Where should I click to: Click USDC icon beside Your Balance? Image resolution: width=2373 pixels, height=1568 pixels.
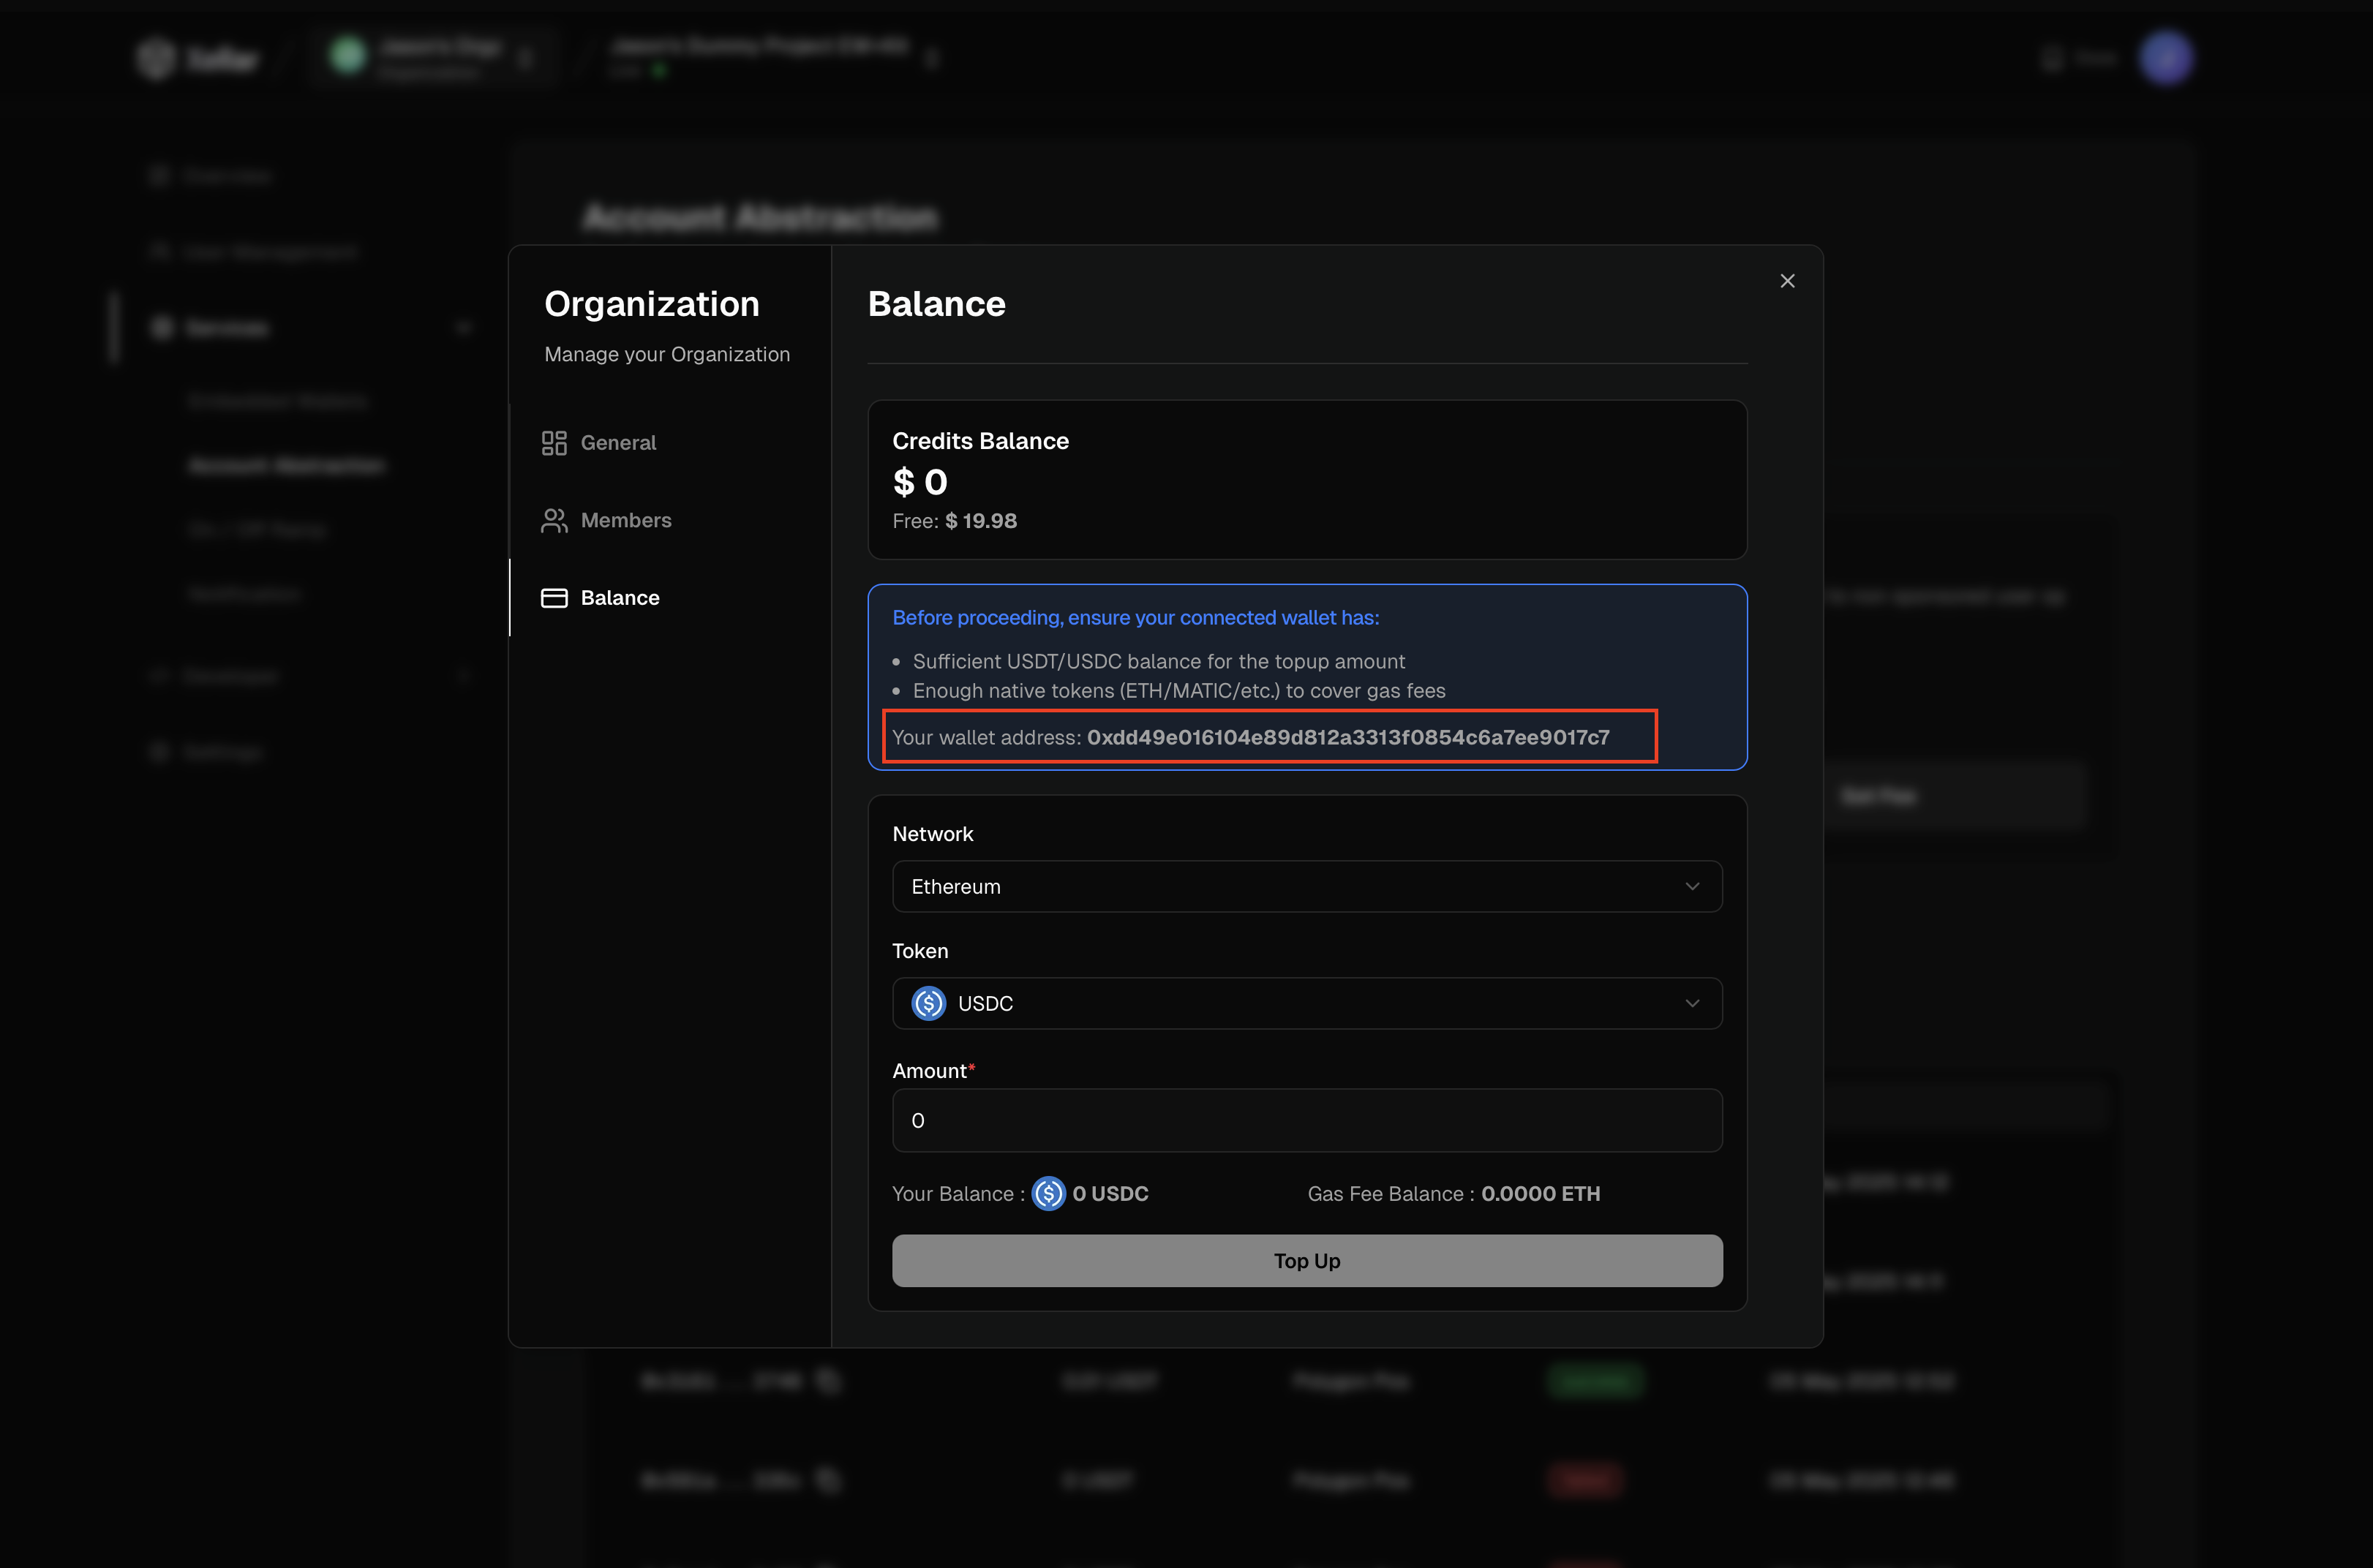1048,1193
